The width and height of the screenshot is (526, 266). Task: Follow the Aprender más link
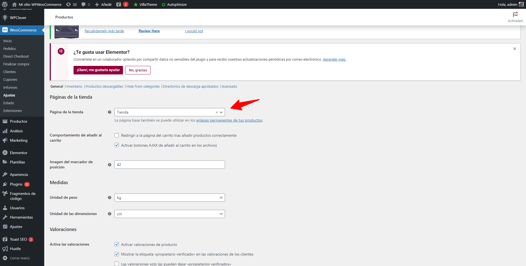tap(334, 60)
